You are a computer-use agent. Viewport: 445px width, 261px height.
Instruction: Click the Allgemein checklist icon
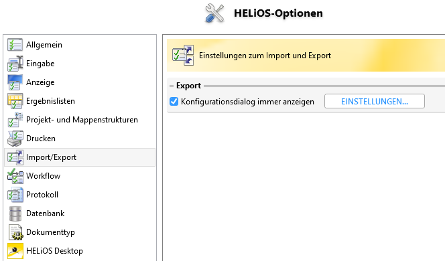pyautogui.click(x=15, y=45)
